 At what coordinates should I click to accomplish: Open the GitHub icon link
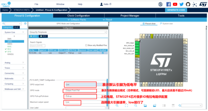188,4
